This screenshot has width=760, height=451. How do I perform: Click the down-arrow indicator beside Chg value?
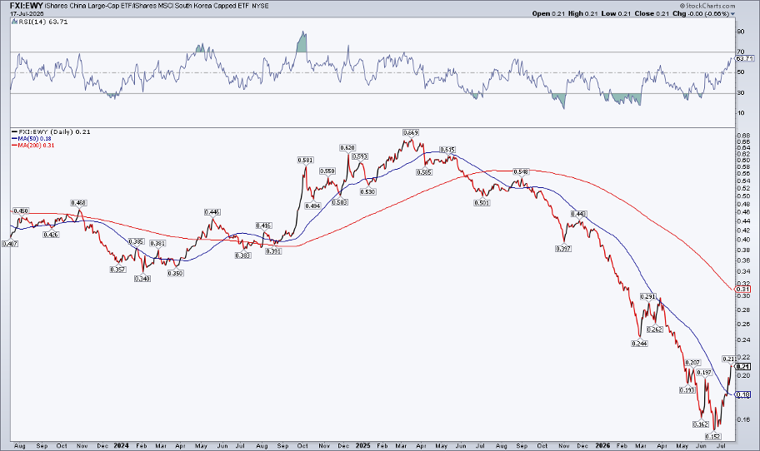tap(732, 14)
